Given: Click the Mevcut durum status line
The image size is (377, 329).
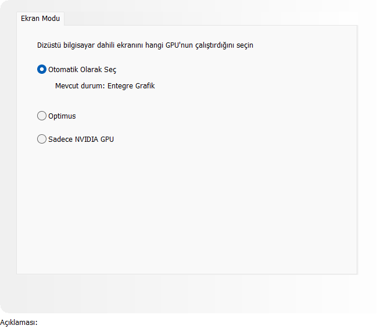Looking at the screenshot, I should (105, 86).
